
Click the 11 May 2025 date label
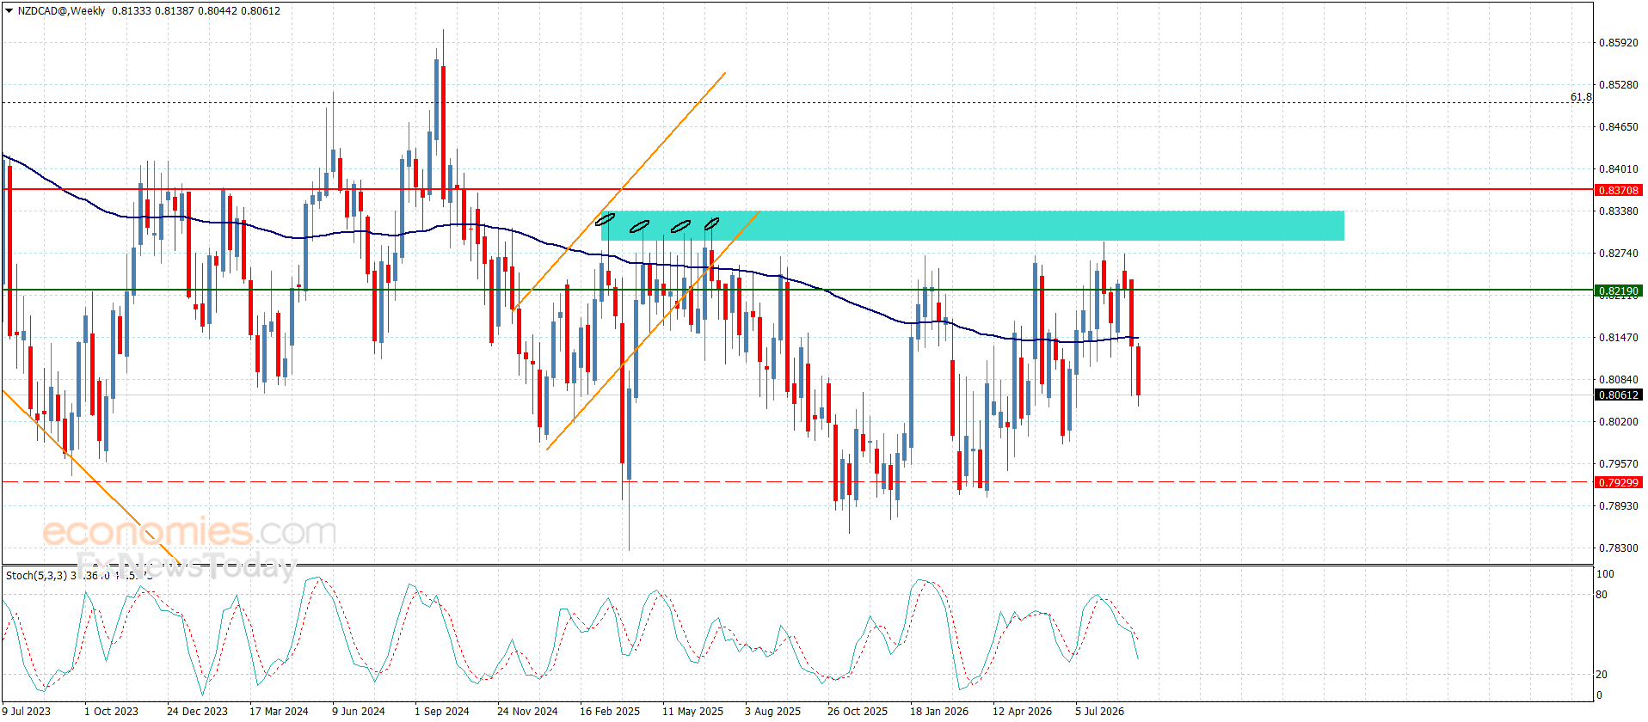[x=692, y=711]
